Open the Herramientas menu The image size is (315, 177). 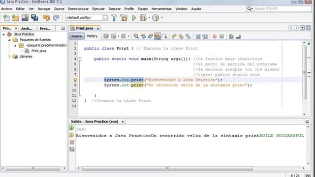(x=161, y=9)
